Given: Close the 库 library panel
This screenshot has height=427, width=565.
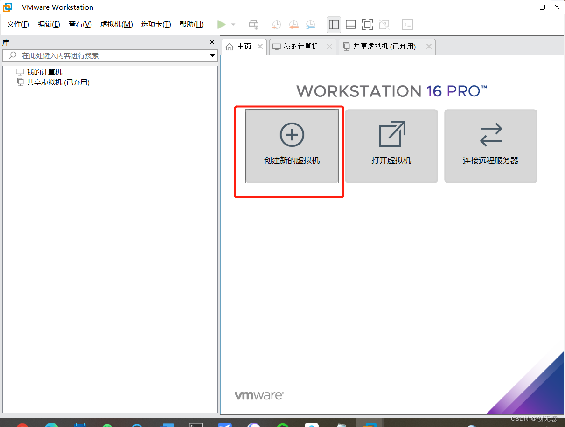Looking at the screenshot, I should pyautogui.click(x=212, y=42).
